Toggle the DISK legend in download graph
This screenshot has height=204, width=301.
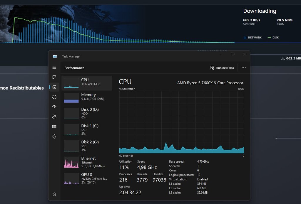[x=273, y=38]
